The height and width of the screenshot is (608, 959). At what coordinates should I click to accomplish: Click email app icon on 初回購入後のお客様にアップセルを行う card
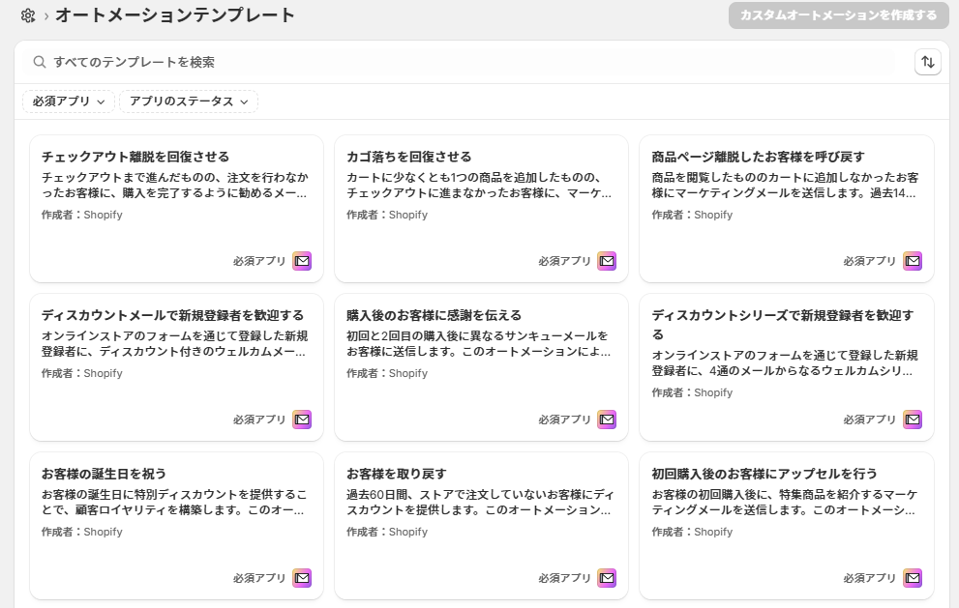(x=912, y=578)
